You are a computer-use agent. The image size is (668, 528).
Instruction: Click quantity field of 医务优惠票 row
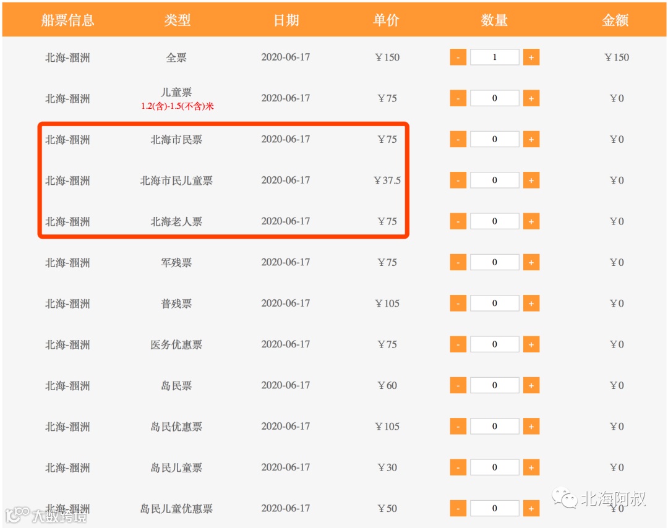pos(495,344)
